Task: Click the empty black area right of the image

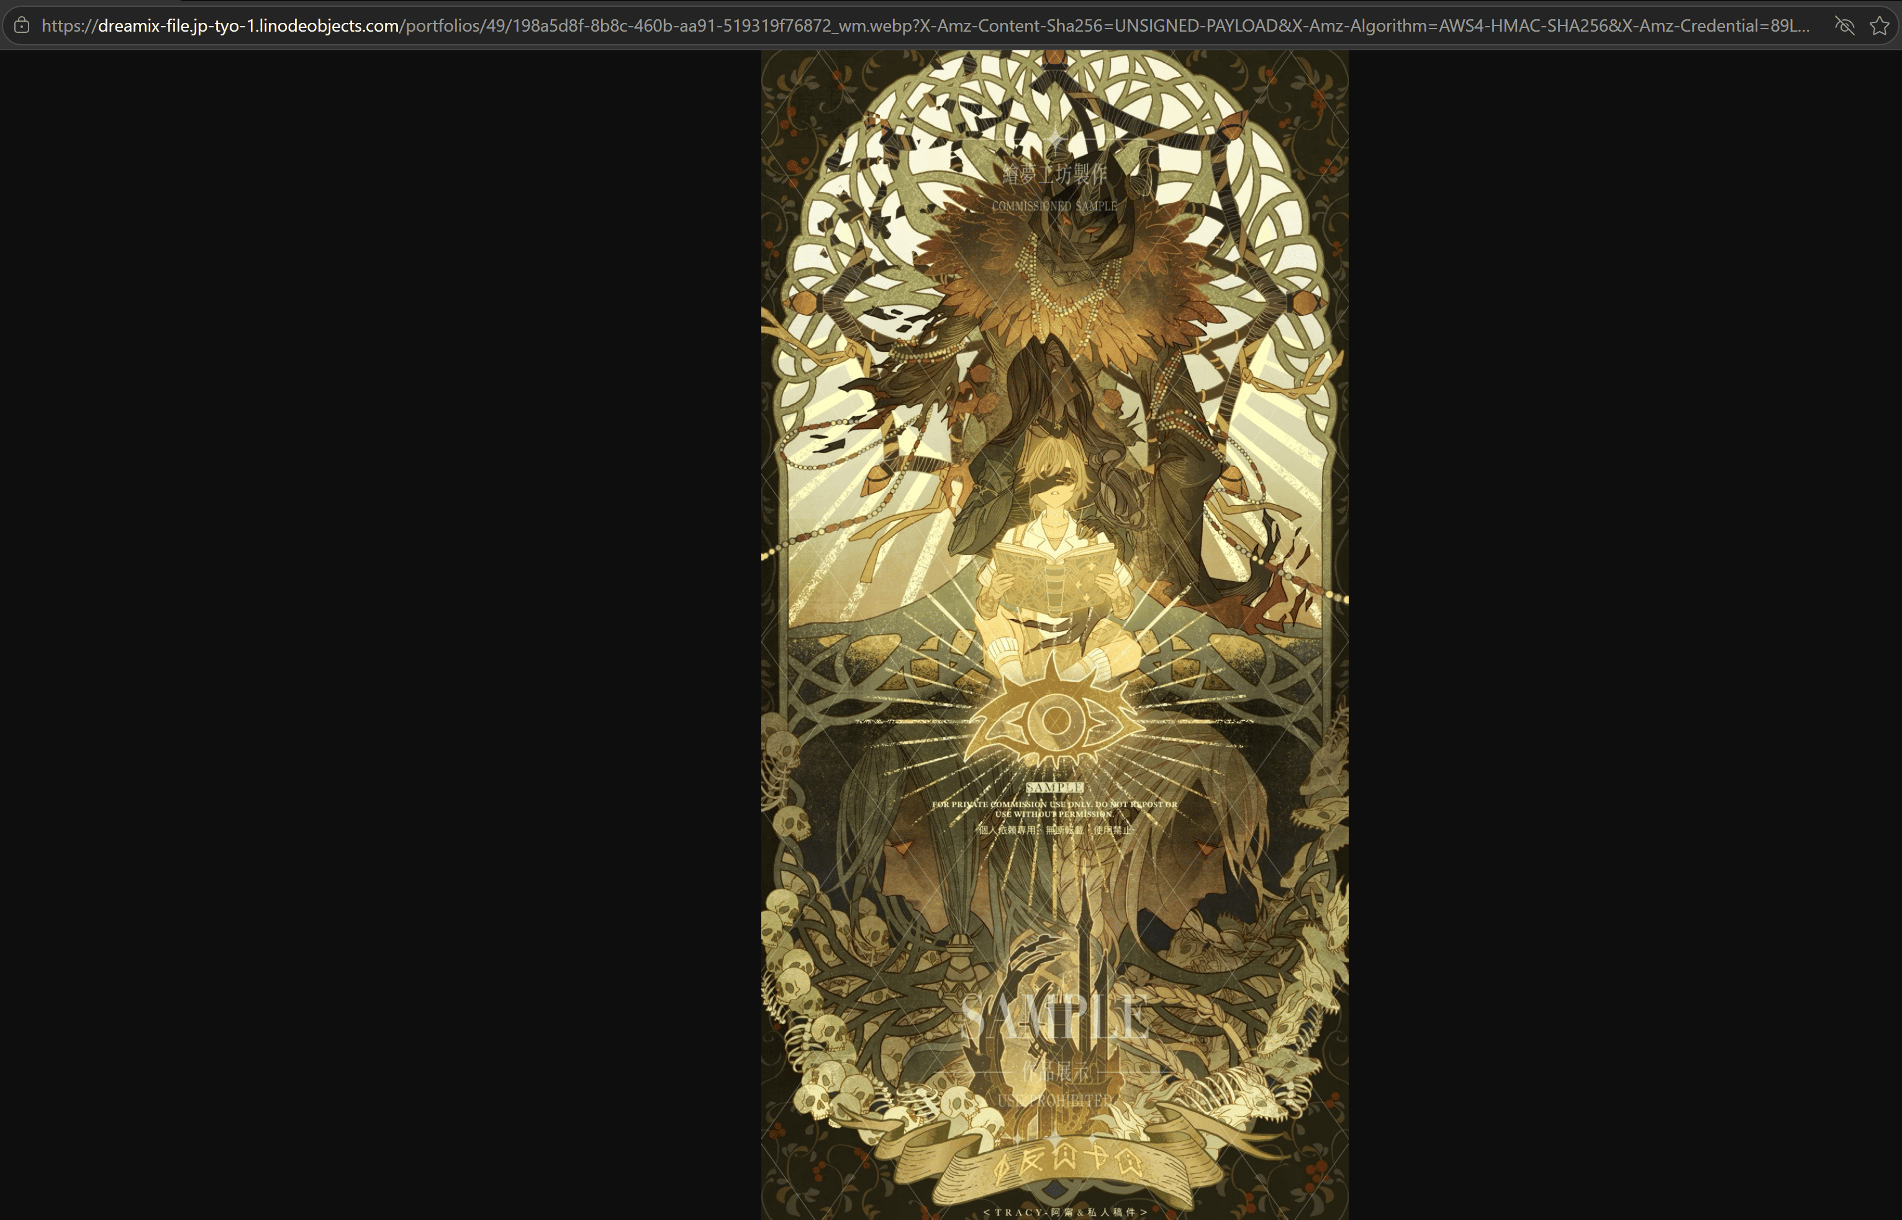Action: (1624, 634)
